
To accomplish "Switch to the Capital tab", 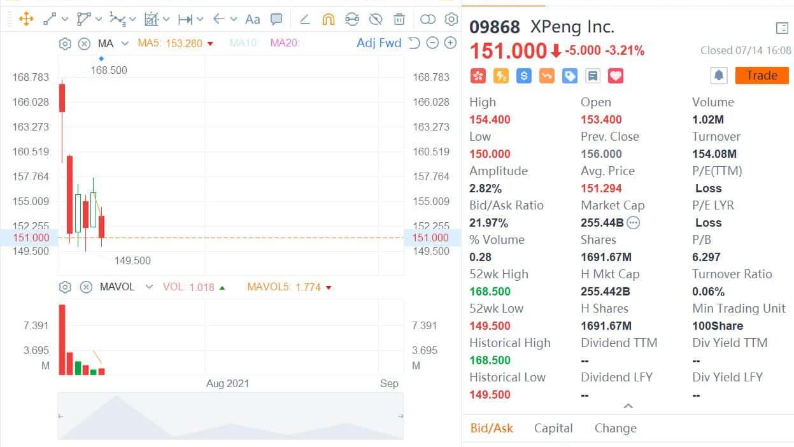I will (x=553, y=428).
